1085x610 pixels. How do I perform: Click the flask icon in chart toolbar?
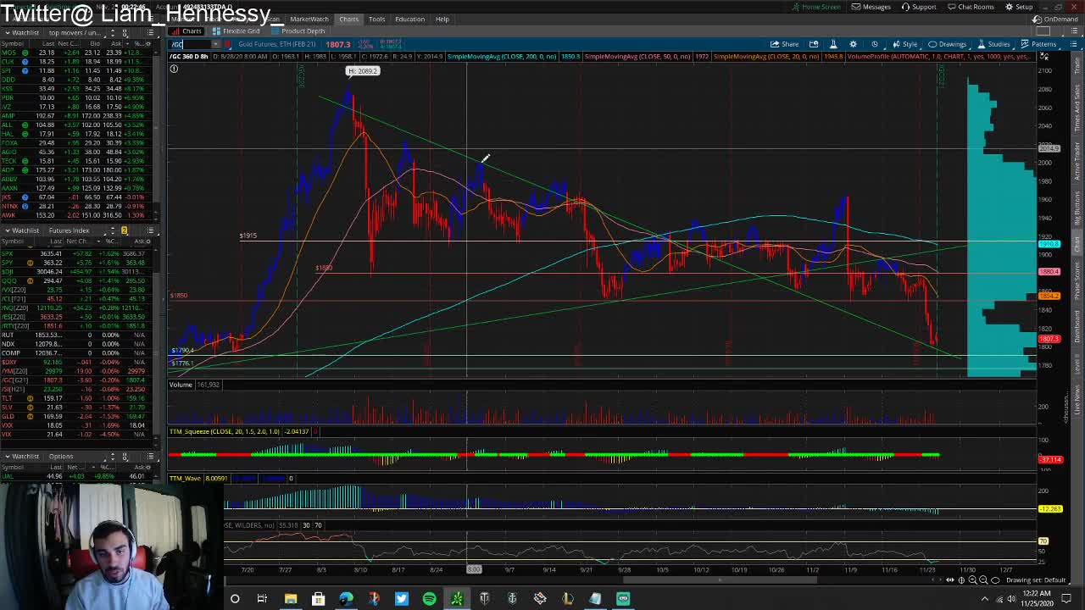832,44
